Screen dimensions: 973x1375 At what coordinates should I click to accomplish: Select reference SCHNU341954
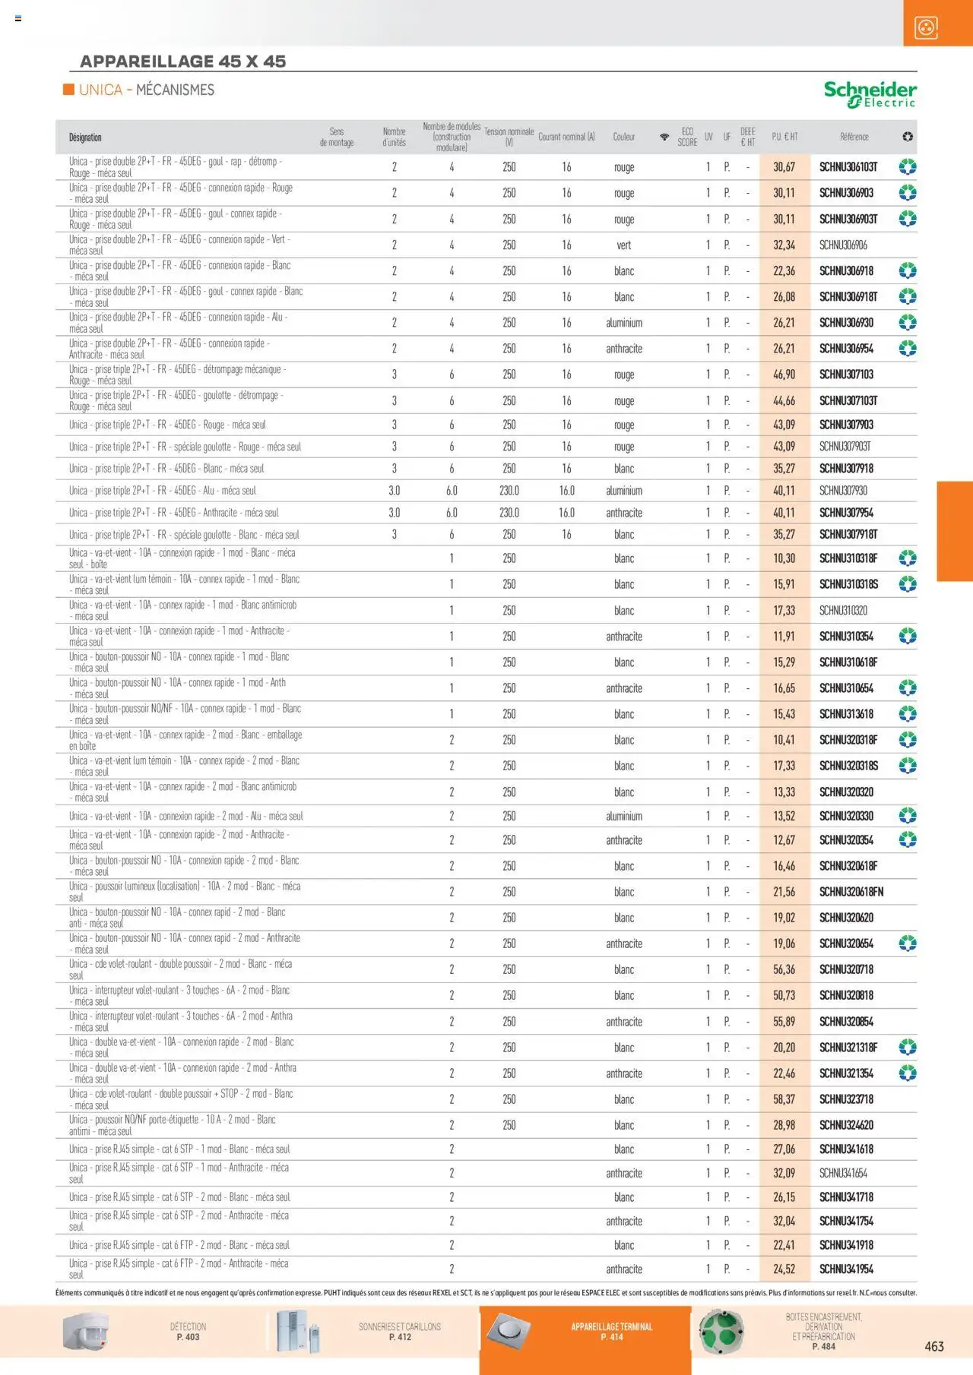click(847, 1269)
